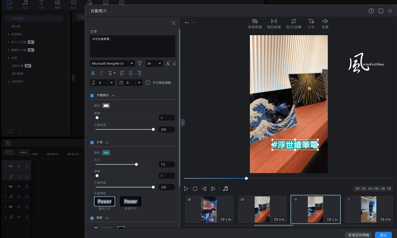
Task: Align text to the center
Action: [x=131, y=73]
